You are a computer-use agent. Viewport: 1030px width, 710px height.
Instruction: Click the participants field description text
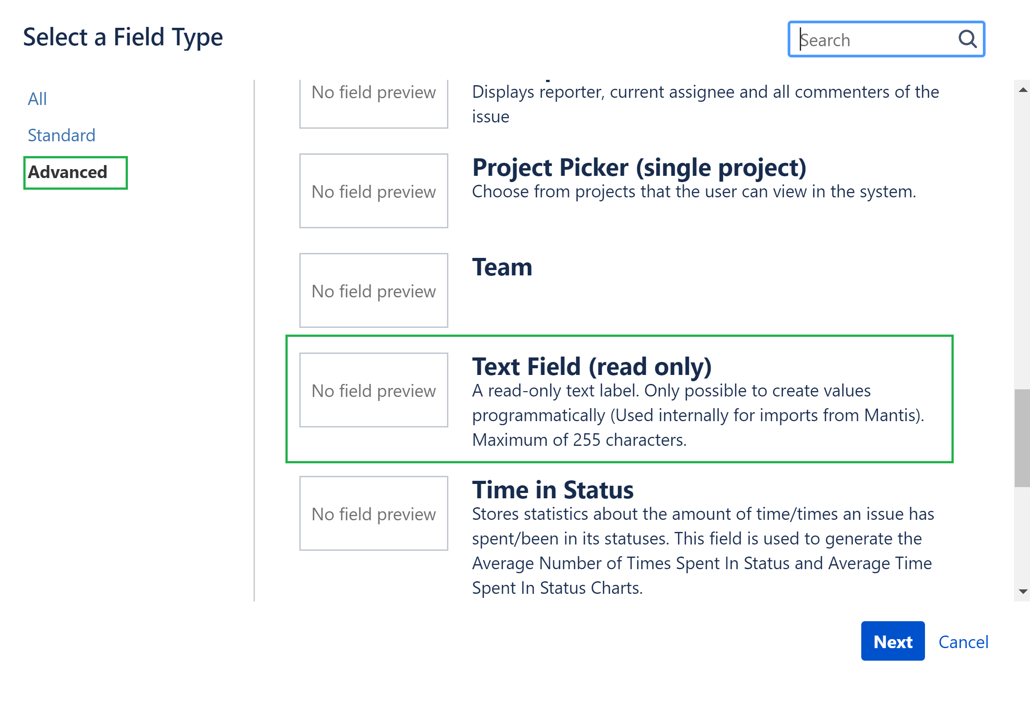pos(705,104)
